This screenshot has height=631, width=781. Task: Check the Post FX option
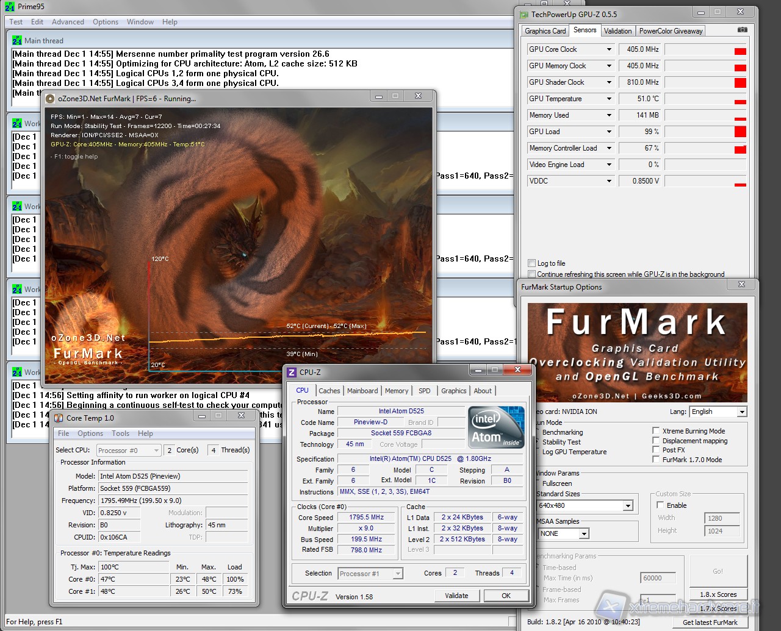pyautogui.click(x=656, y=450)
